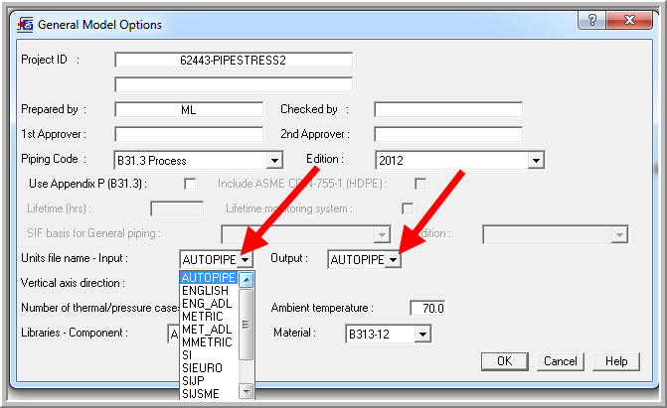The image size is (667, 408).
Task: Click the SIF basis for General piping dropdown
Action: 306,234
